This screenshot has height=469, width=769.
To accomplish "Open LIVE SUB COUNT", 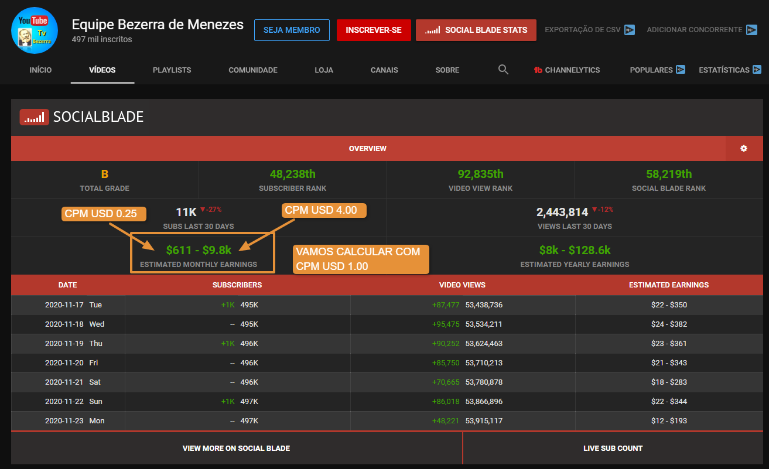I will (613, 448).
